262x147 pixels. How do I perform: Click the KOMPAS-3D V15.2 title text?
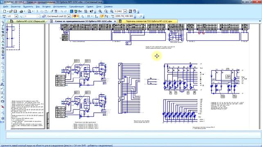14,2
